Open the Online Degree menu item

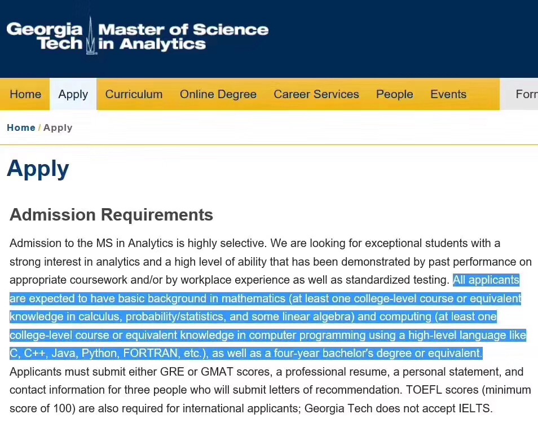pyautogui.click(x=218, y=94)
